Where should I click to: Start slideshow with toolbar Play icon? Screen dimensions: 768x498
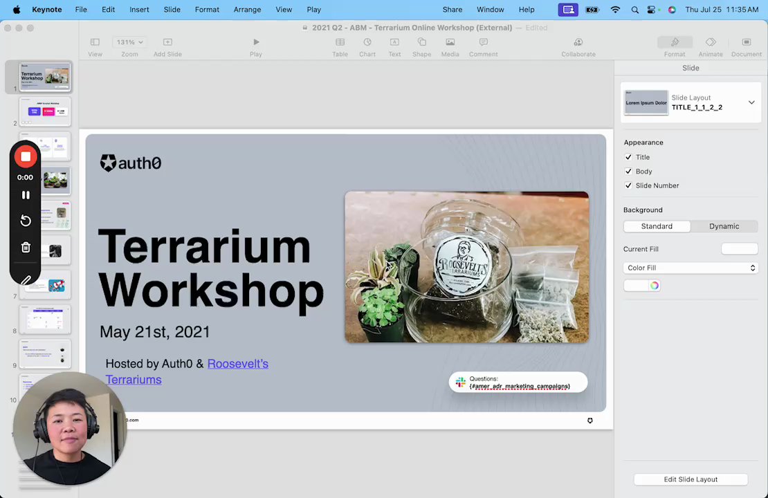(x=256, y=43)
